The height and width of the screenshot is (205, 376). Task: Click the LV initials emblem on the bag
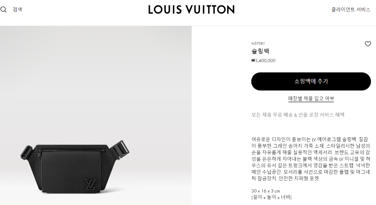click(x=91, y=184)
